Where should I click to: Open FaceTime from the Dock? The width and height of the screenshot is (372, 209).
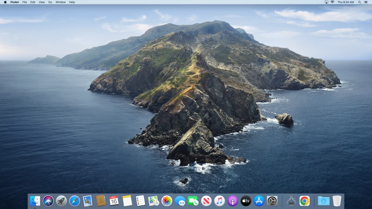(x=193, y=200)
